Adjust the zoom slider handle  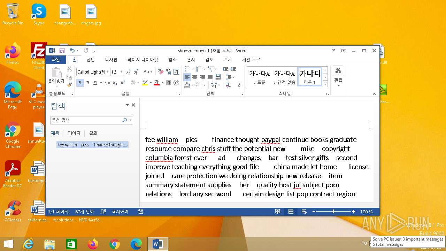pos(333,212)
